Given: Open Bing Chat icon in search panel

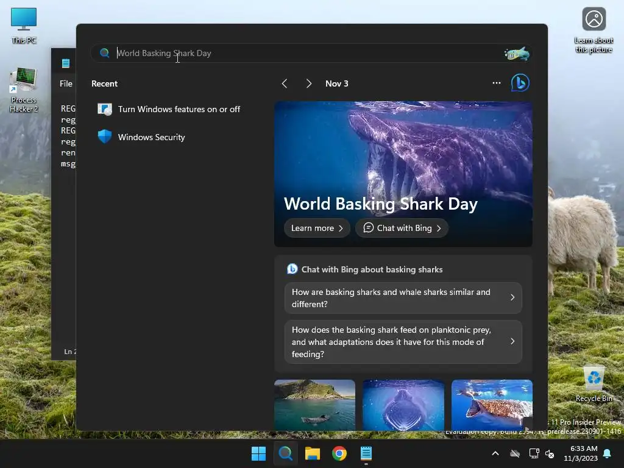Looking at the screenshot, I should (520, 83).
